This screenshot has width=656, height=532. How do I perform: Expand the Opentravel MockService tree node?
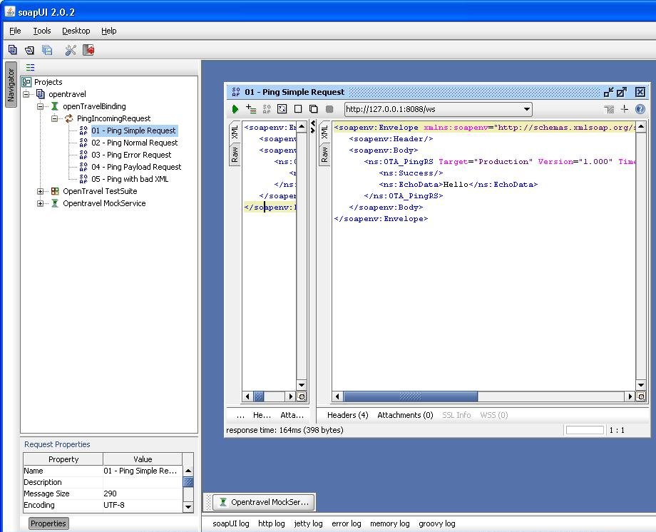[40, 203]
